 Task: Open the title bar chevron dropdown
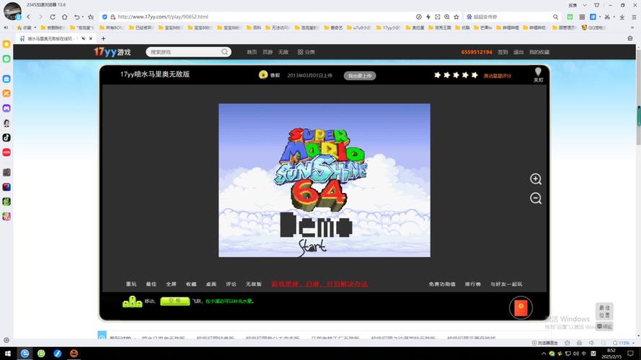point(585,5)
